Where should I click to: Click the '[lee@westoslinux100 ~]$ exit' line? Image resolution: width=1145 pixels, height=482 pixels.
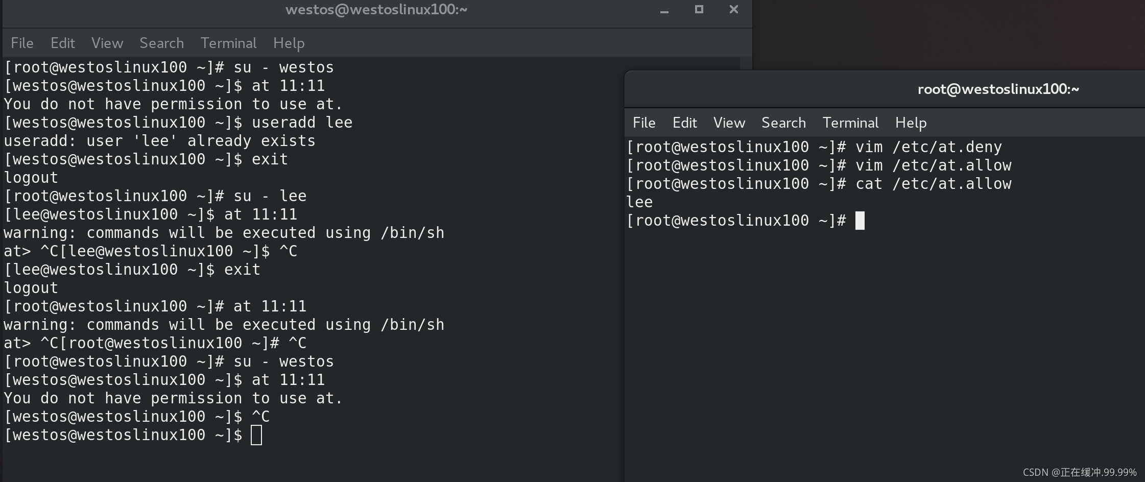tap(132, 270)
